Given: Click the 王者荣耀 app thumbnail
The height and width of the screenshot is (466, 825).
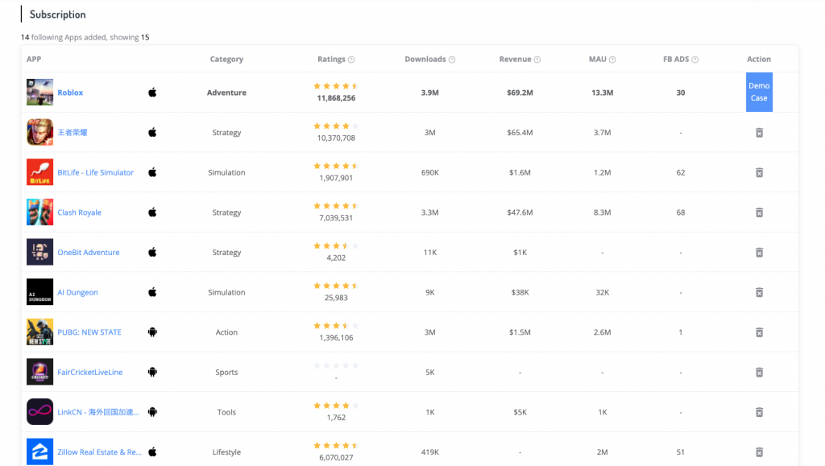Looking at the screenshot, I should (39, 132).
